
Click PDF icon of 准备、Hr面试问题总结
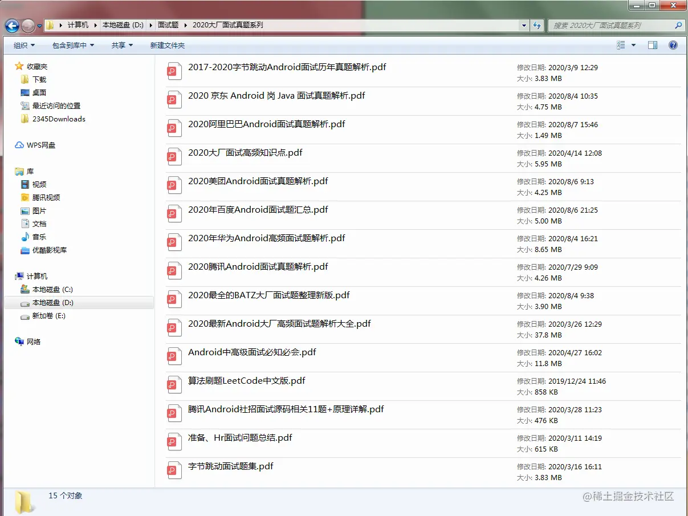pyautogui.click(x=174, y=442)
